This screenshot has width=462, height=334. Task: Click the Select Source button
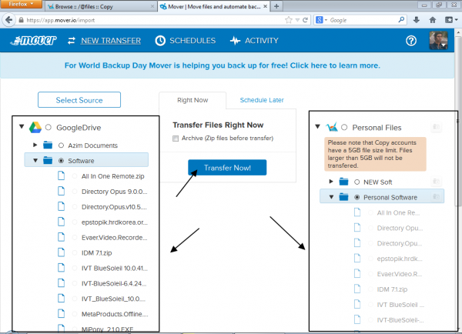click(79, 100)
